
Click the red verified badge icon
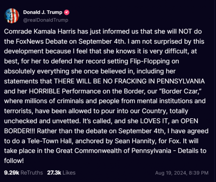pyautogui.click(x=67, y=12)
